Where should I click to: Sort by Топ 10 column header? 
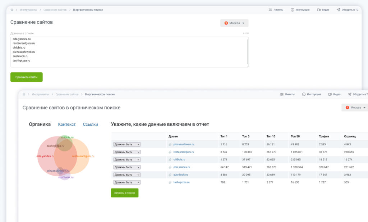[271, 136]
